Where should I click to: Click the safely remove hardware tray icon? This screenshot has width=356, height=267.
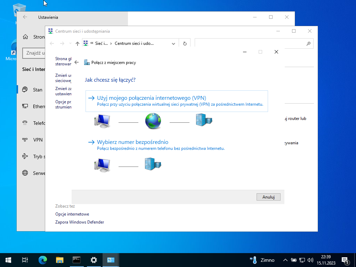293,260
